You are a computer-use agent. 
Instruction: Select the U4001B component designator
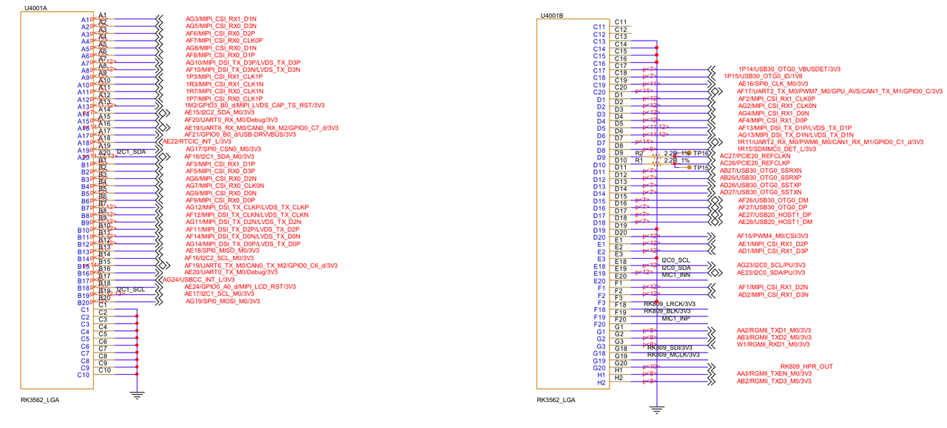tap(552, 15)
